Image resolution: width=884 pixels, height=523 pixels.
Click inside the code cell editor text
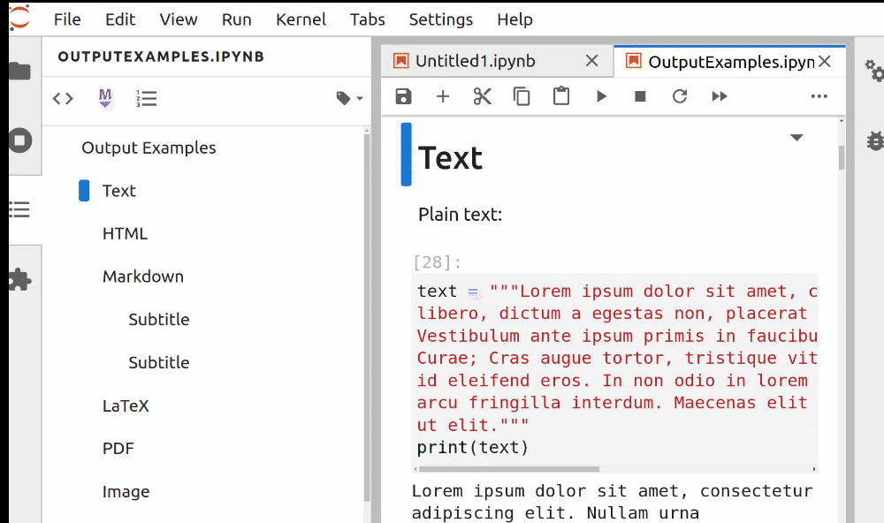pyautogui.click(x=614, y=369)
